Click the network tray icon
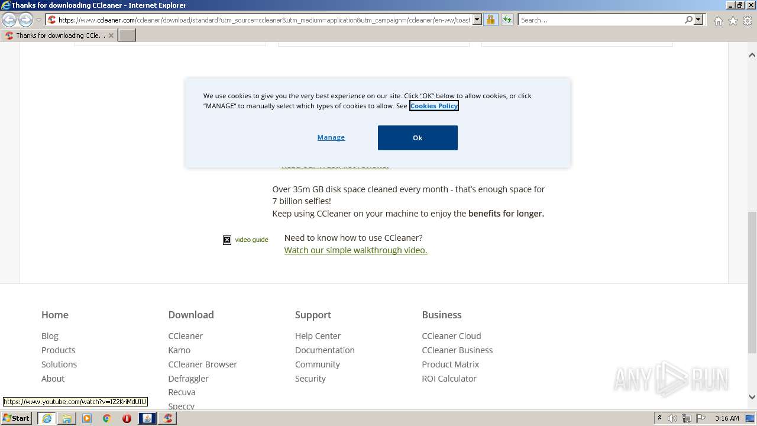 click(687, 418)
